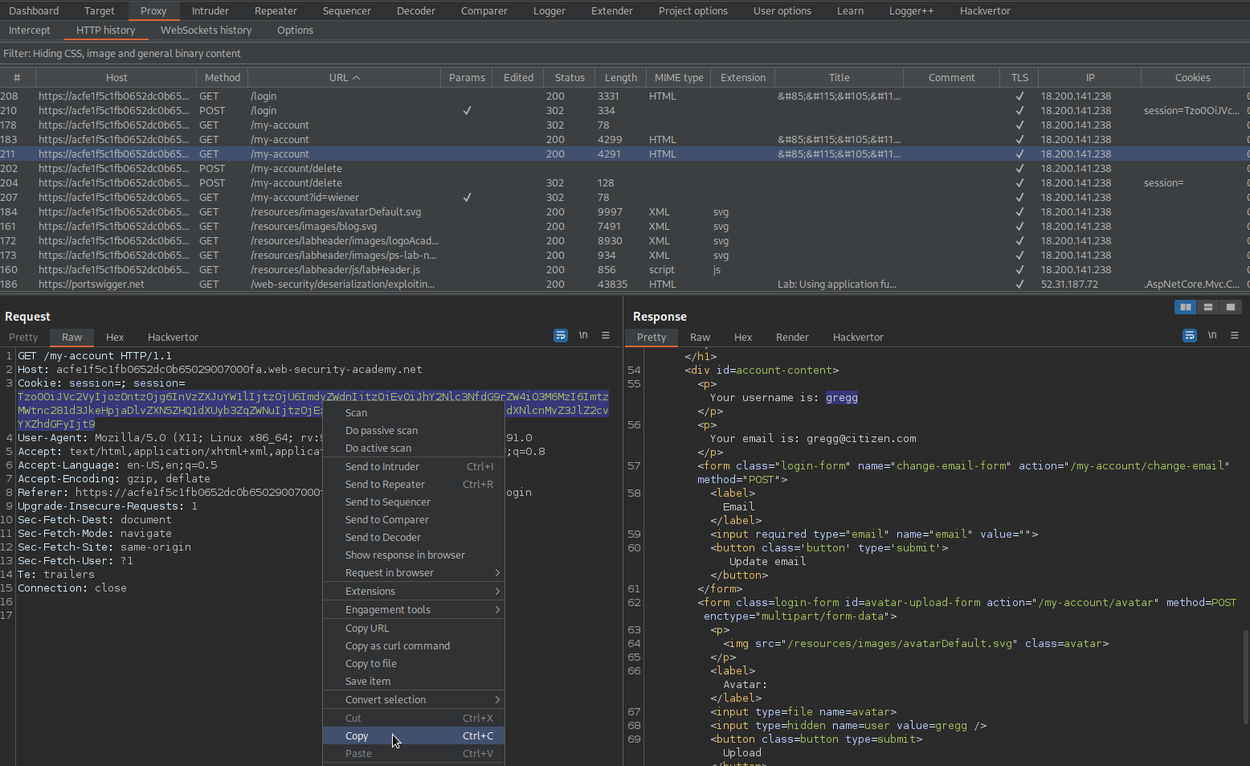Choose Show response in browser

tap(414, 555)
